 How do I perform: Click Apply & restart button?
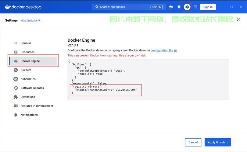tap(218, 142)
